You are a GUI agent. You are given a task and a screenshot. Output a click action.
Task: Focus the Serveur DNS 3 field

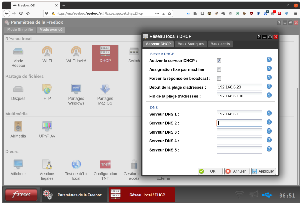click(x=239, y=132)
